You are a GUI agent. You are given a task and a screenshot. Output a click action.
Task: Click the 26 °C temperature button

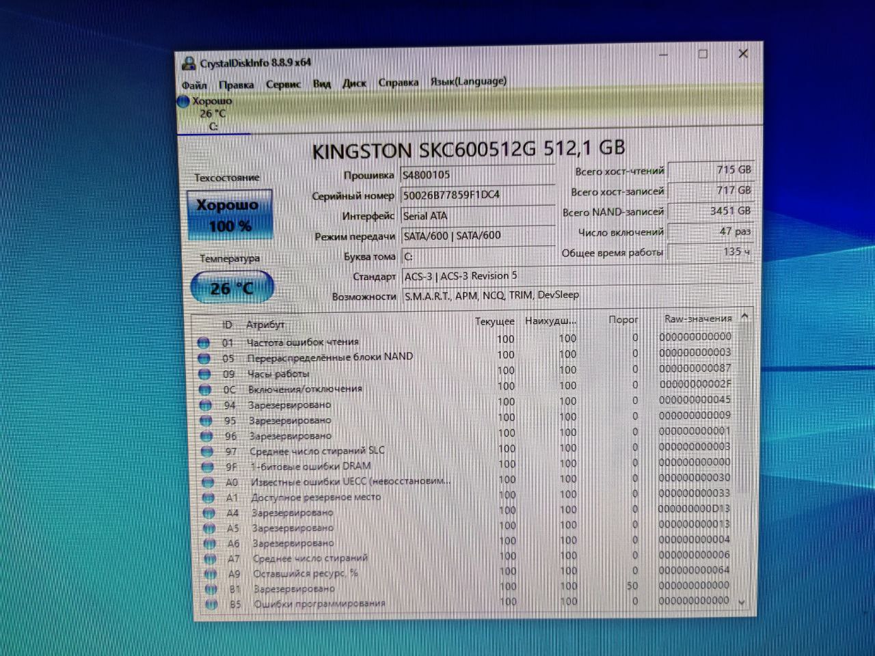(232, 288)
